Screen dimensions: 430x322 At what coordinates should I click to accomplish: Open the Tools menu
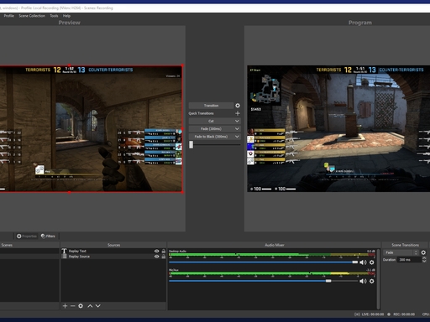pos(54,16)
